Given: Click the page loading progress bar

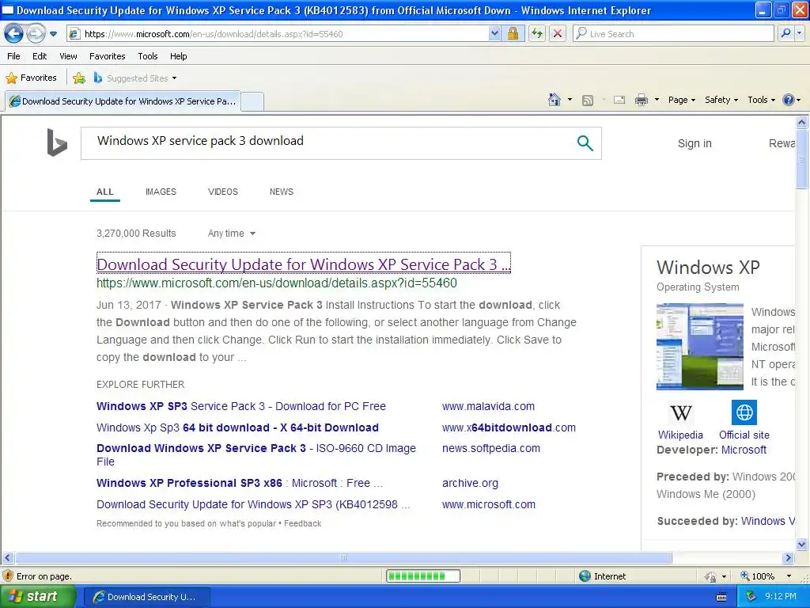Looking at the screenshot, I should pos(423,576).
